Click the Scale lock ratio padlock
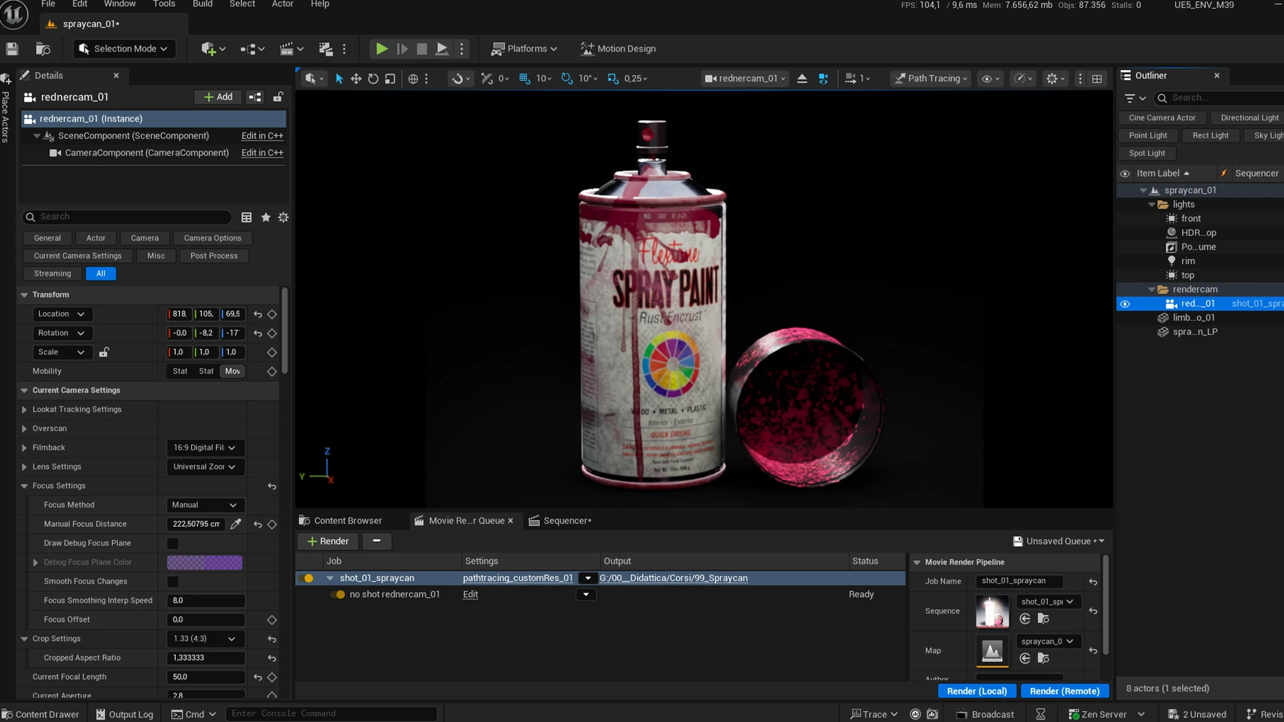 coord(104,352)
